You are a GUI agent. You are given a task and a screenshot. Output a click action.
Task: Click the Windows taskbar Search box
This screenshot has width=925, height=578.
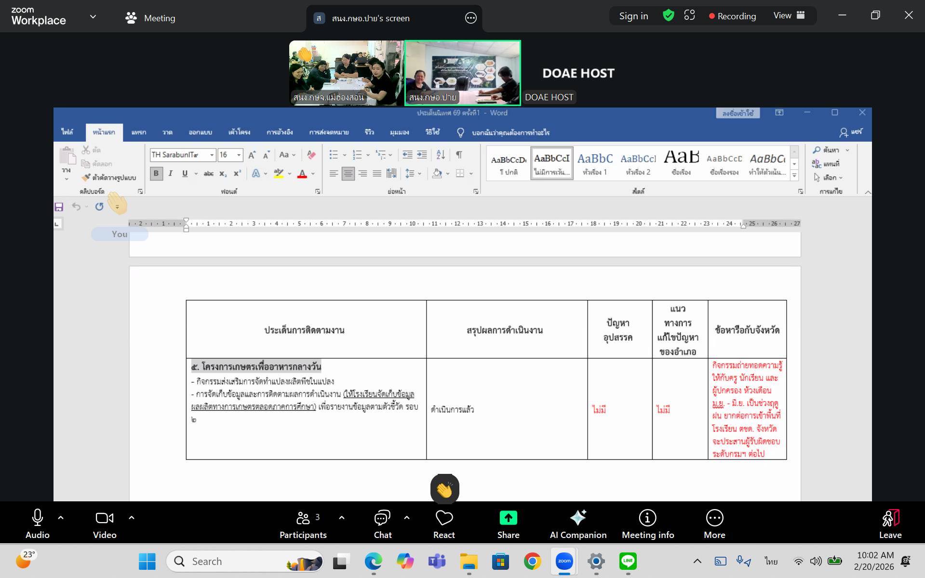tap(245, 561)
